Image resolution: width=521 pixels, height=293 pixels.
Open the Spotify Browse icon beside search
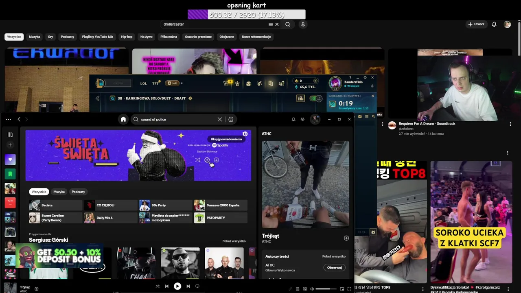(231, 119)
